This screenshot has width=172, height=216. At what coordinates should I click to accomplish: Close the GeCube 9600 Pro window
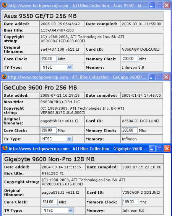(167, 77)
